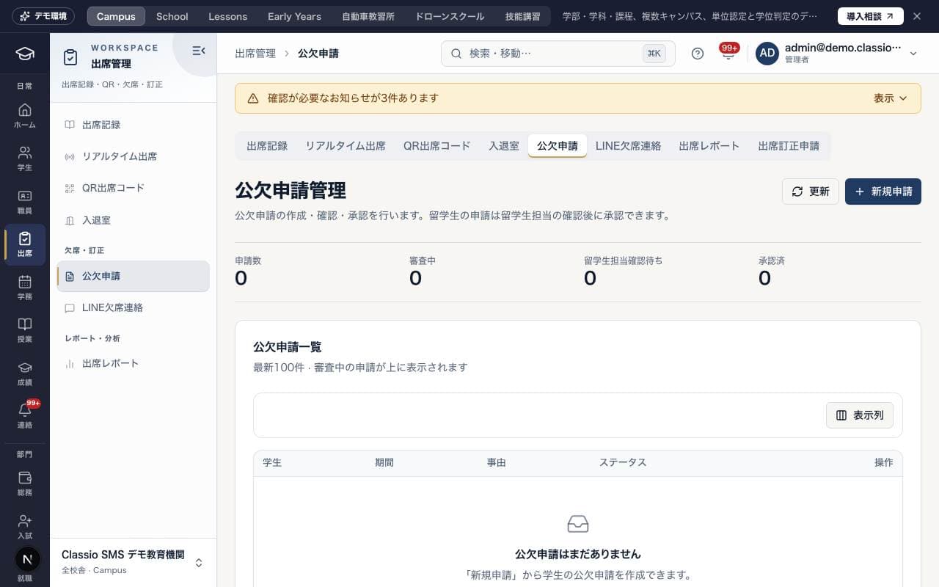The image size is (939, 587).
Task: Collapse the workspace sidebar panel
Action: pos(198,51)
